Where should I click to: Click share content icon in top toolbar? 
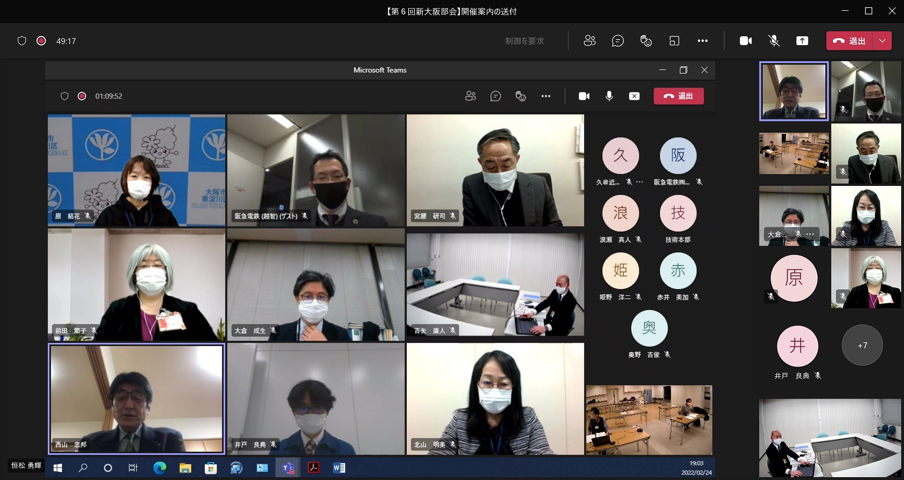(x=802, y=41)
